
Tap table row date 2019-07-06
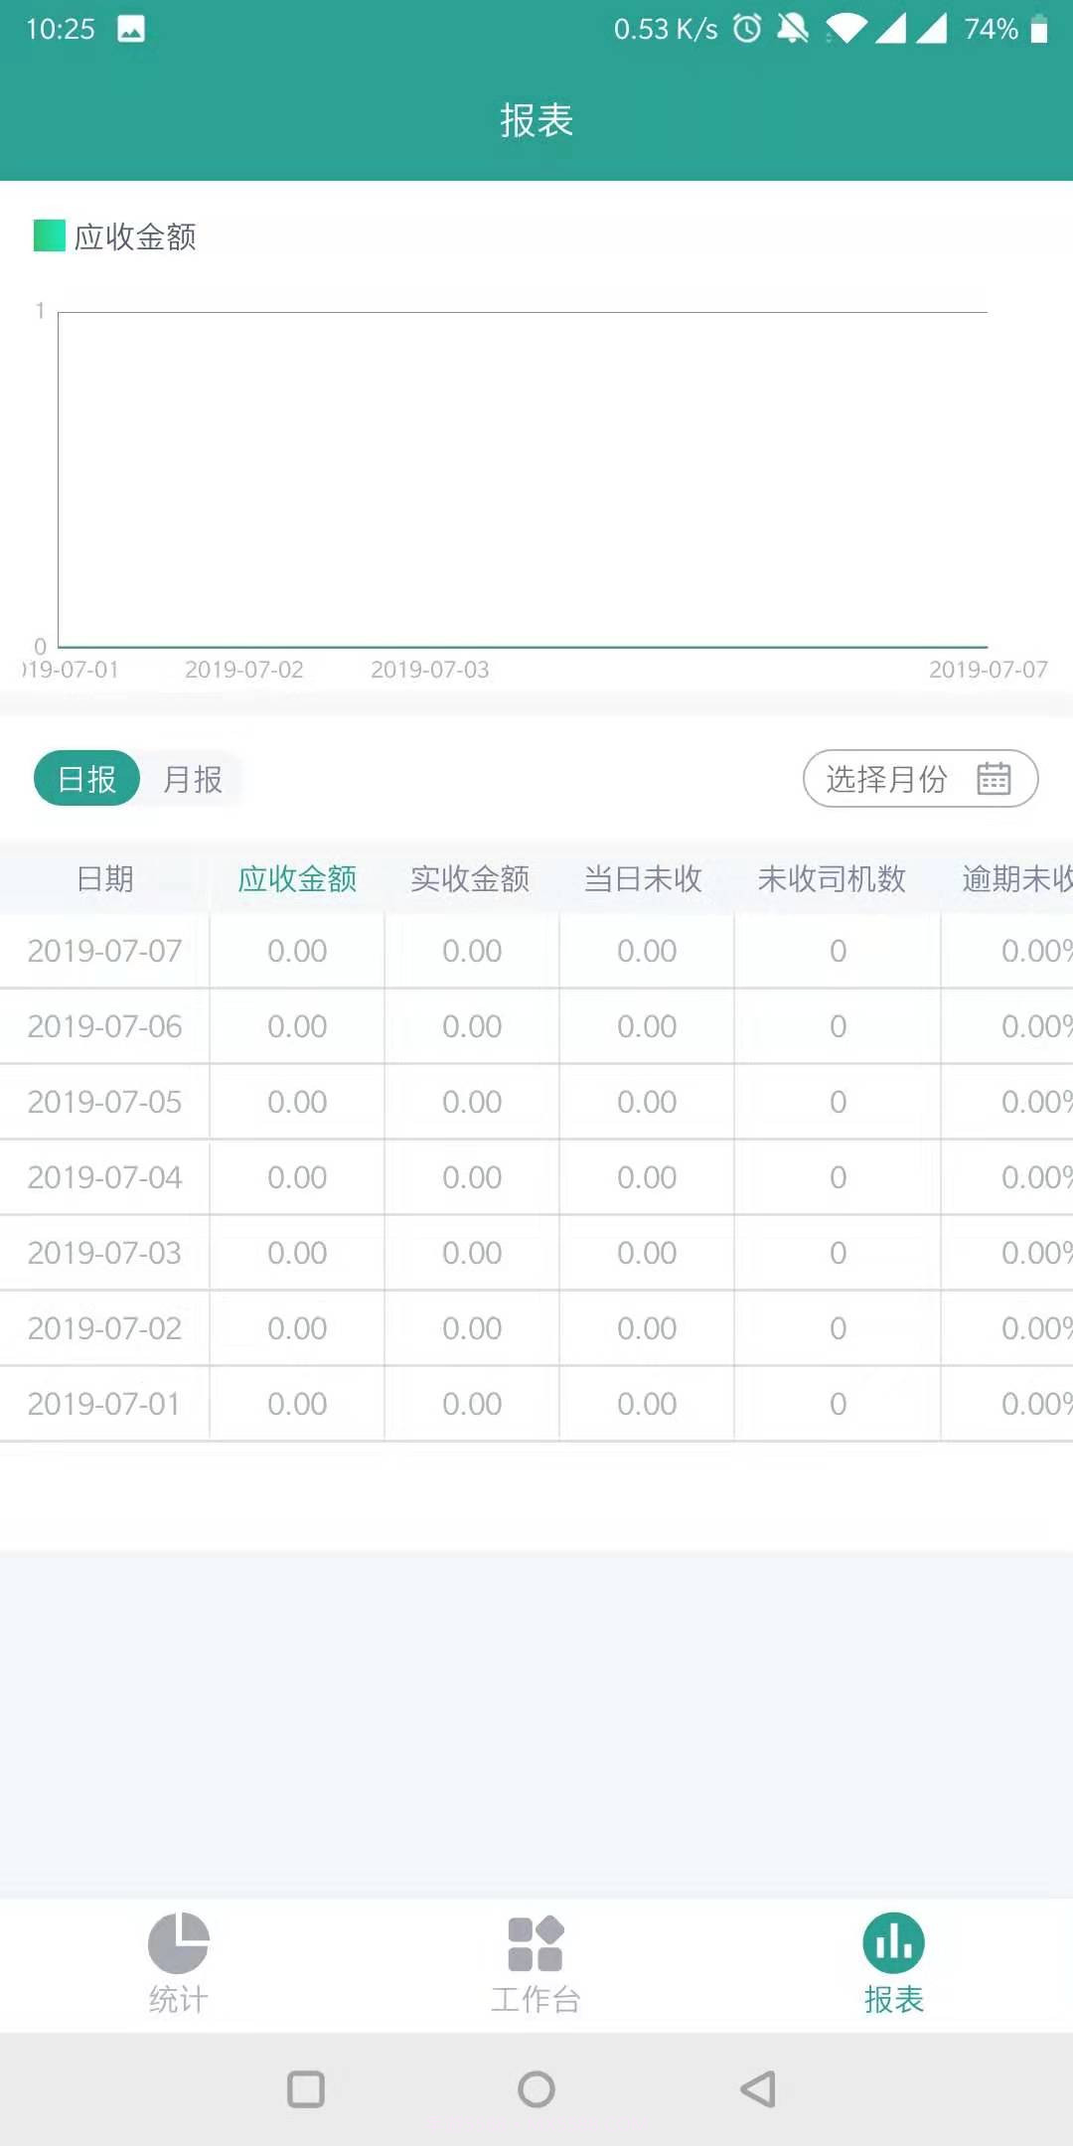[x=104, y=1026]
